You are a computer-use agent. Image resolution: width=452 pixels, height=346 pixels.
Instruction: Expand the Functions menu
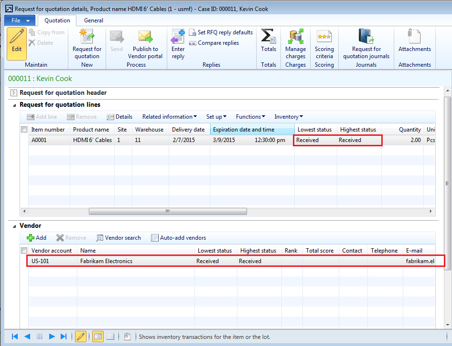tap(250, 116)
